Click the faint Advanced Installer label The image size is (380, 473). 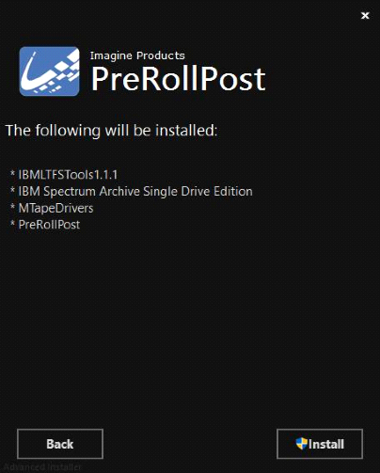click(42, 467)
